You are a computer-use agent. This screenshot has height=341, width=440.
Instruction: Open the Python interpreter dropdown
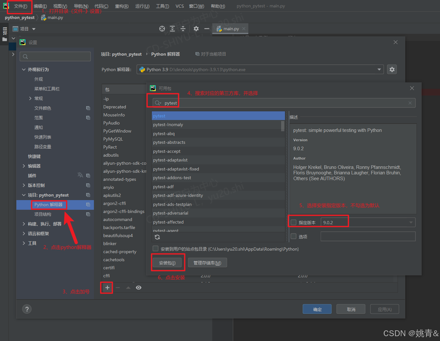379,69
